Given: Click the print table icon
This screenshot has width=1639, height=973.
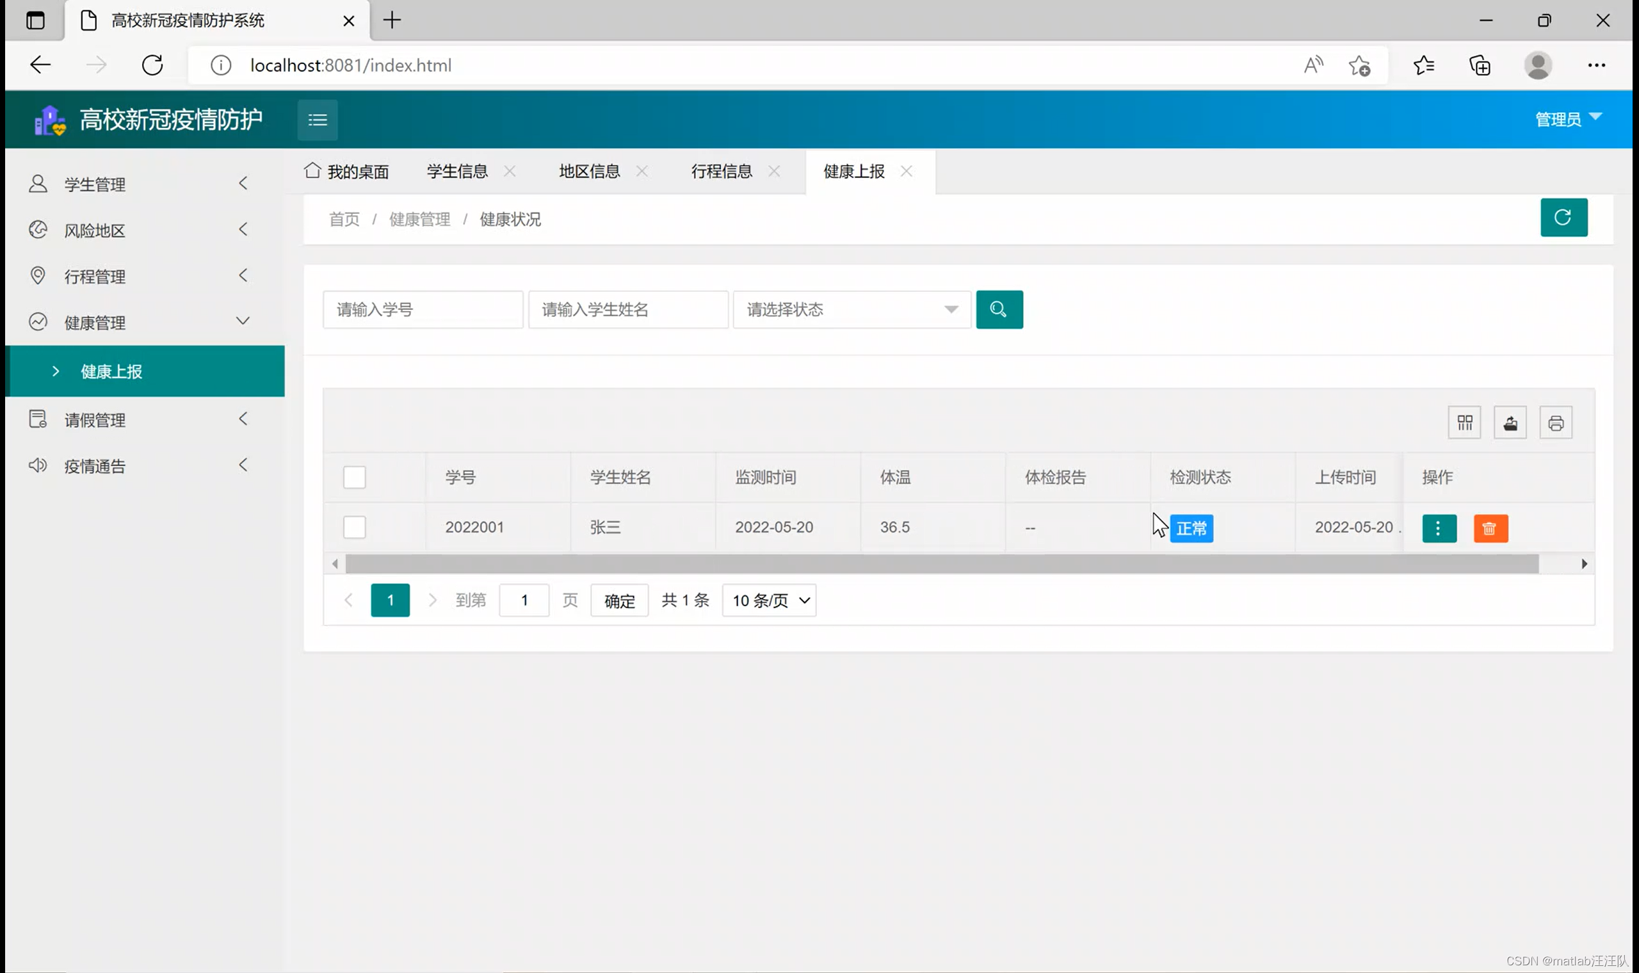Looking at the screenshot, I should pos(1555,423).
